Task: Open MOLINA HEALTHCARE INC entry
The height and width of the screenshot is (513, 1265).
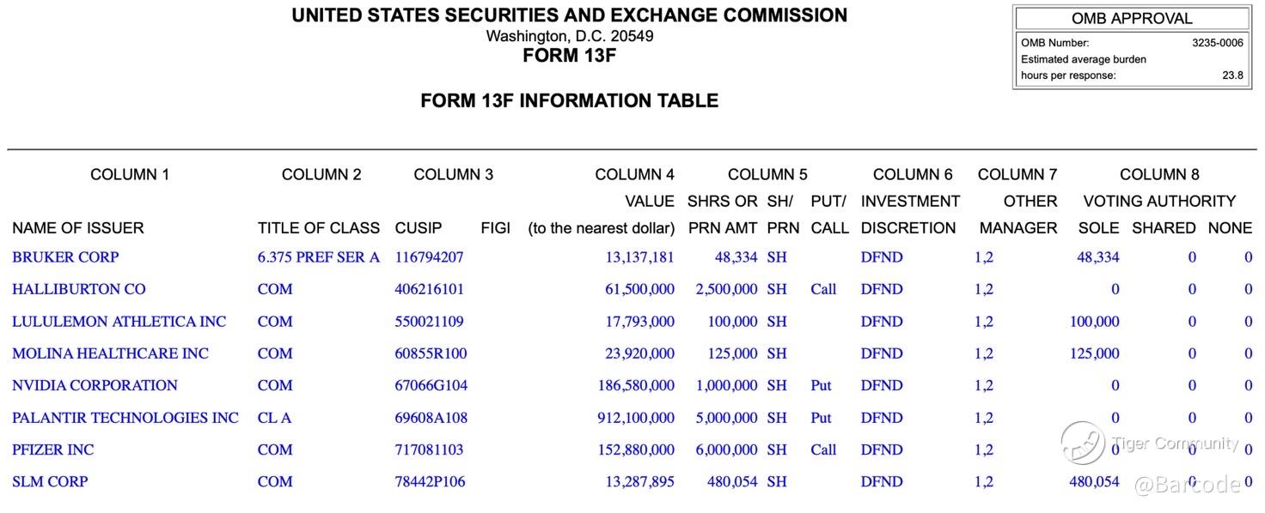Action: [110, 353]
